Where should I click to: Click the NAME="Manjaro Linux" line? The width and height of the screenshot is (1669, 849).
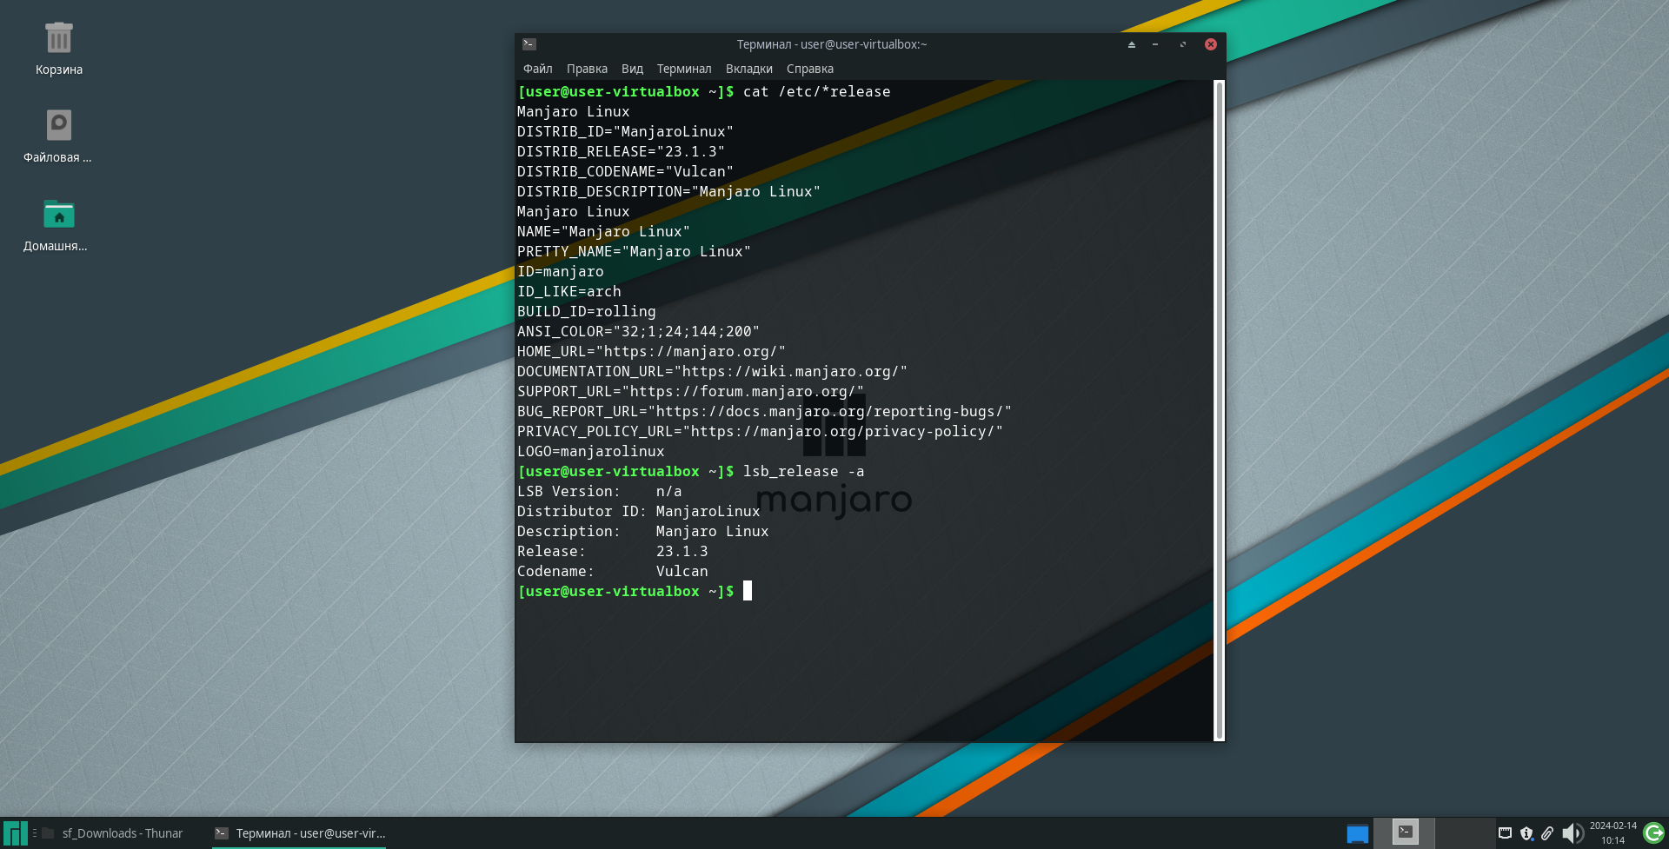(x=603, y=232)
